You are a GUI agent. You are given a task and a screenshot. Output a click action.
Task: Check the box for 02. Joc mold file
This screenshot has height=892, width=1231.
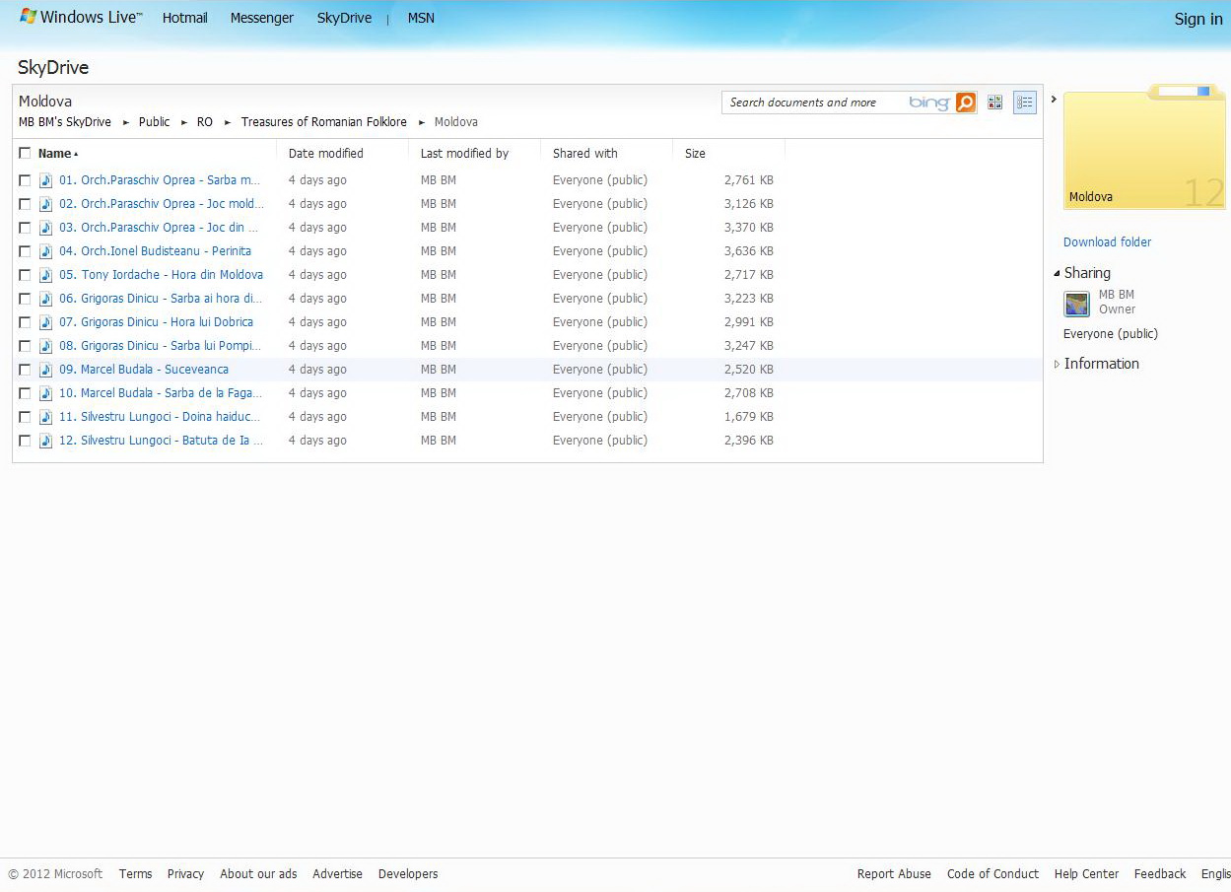(26, 204)
